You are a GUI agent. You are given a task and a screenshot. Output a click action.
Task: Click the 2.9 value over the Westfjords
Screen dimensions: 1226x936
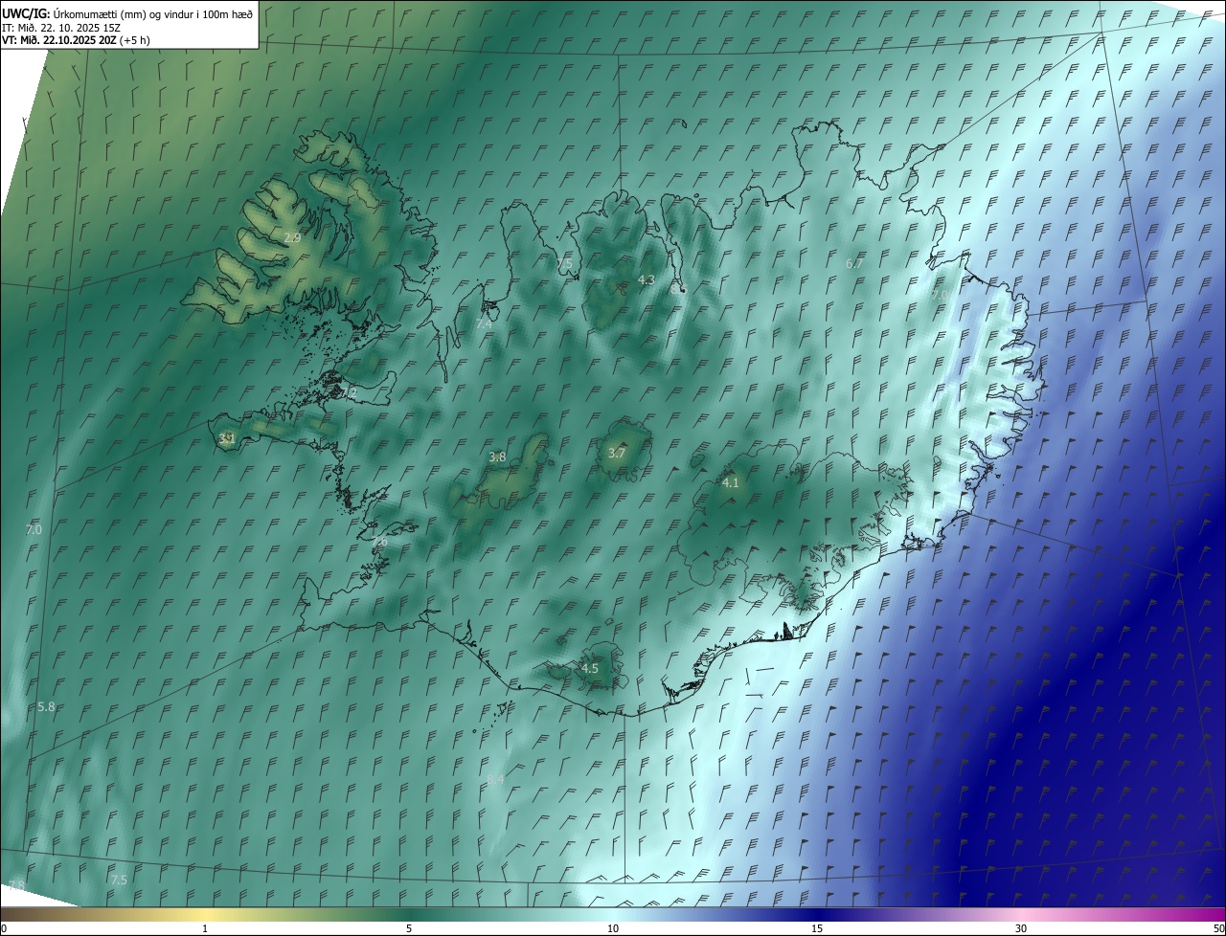(x=293, y=237)
